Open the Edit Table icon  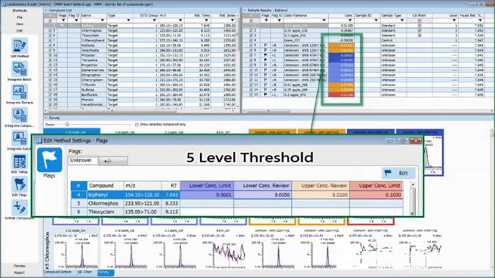pyautogui.click(x=19, y=162)
